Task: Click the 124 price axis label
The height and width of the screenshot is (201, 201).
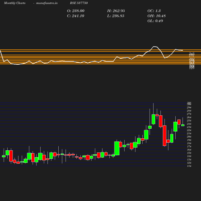Action: [x=189, y=163]
